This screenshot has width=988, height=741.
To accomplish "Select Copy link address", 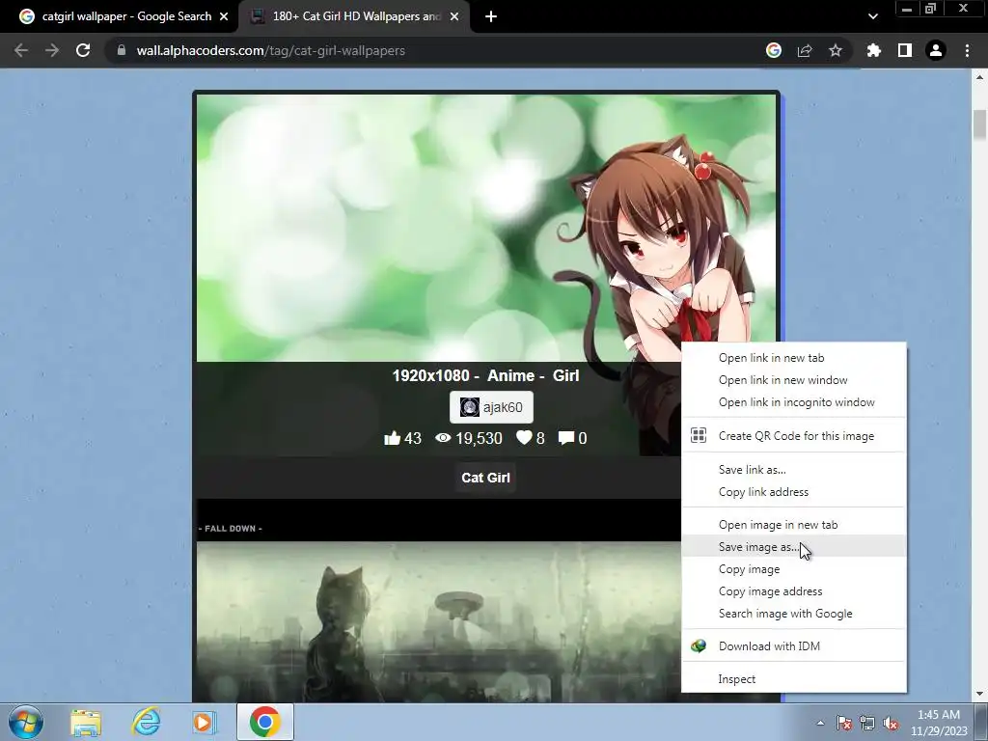I will click(x=794, y=491).
